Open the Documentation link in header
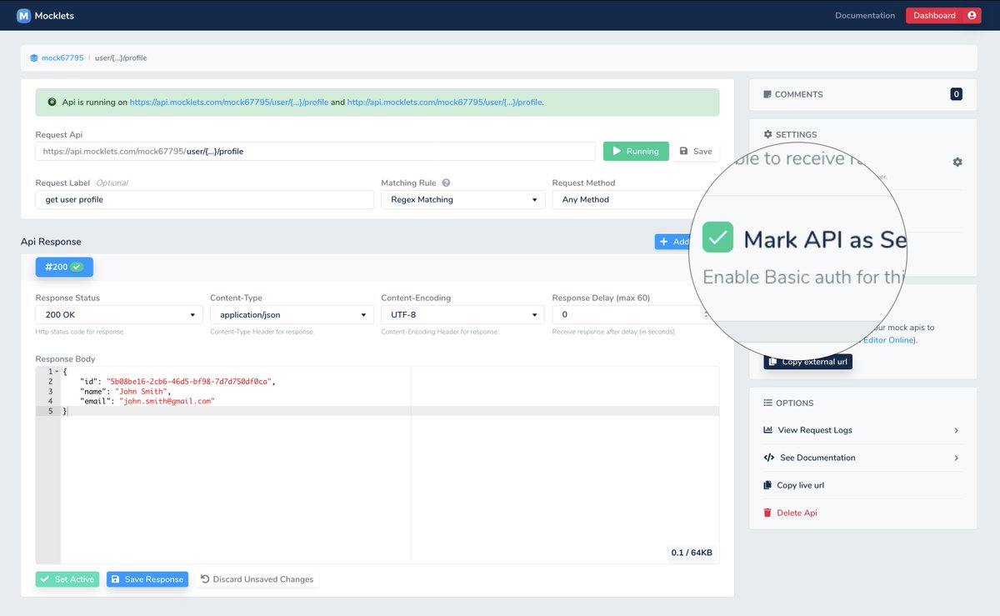Viewport: 1000px width, 616px height. coord(865,15)
